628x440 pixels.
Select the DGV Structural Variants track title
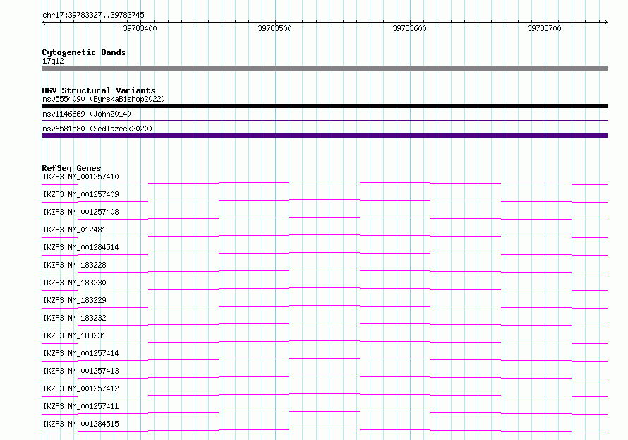pos(99,90)
